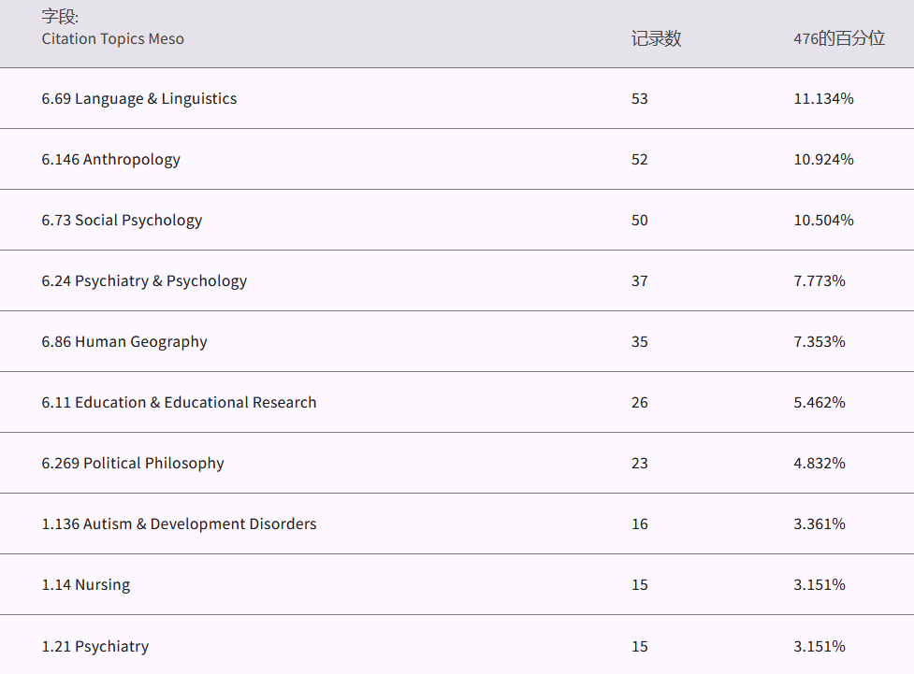Click record count 52 for Anthropology
This screenshot has height=674, width=914.
(x=640, y=160)
